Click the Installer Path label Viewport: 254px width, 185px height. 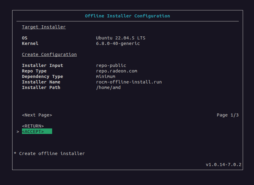pos(41,87)
